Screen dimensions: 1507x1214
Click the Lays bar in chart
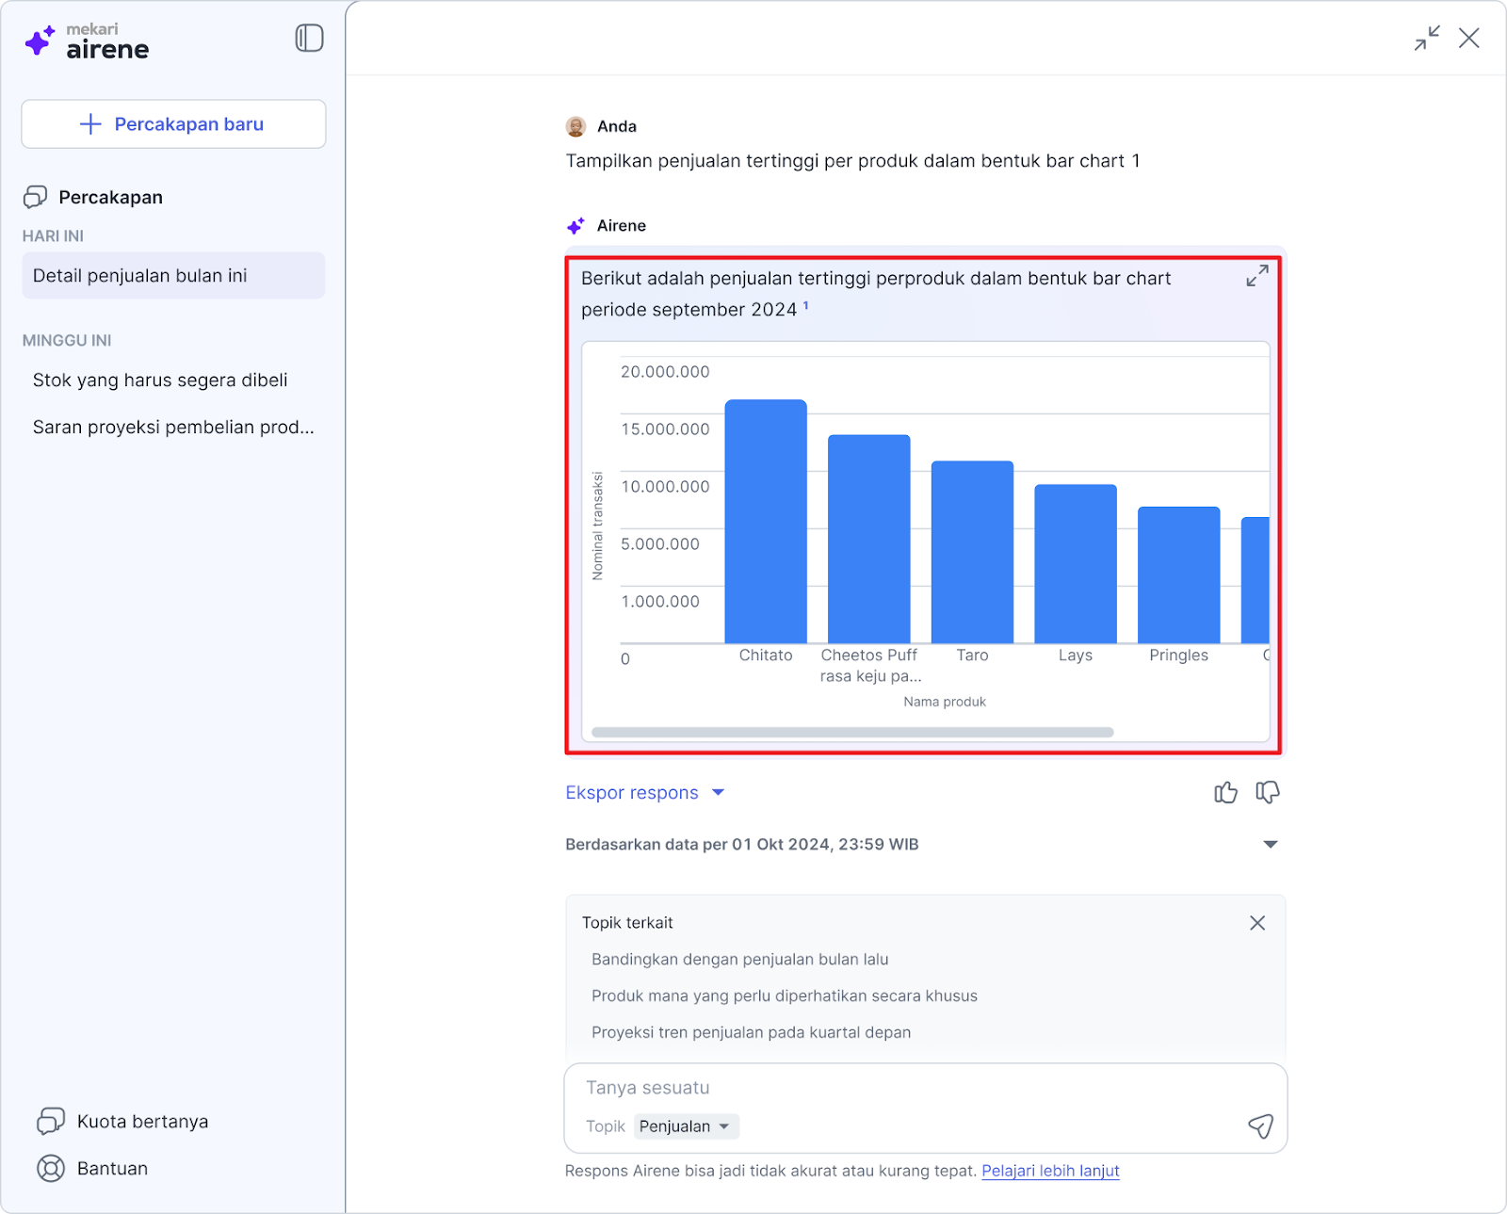pyautogui.click(x=1076, y=564)
